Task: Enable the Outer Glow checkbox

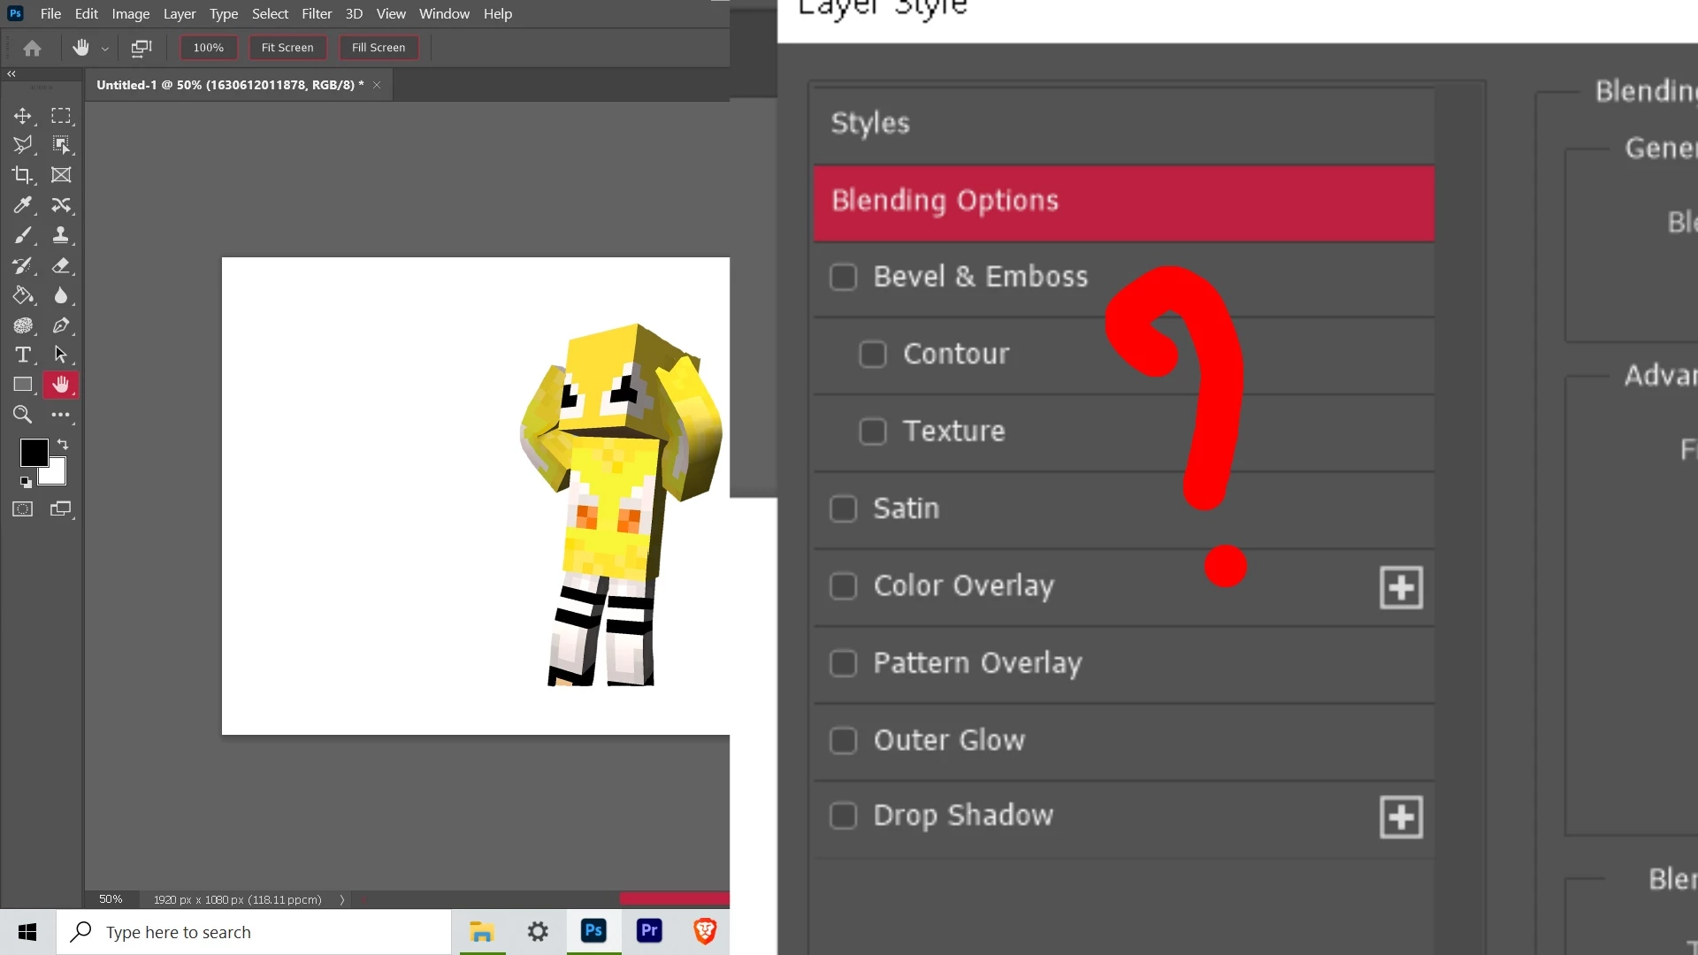Action: 843,740
